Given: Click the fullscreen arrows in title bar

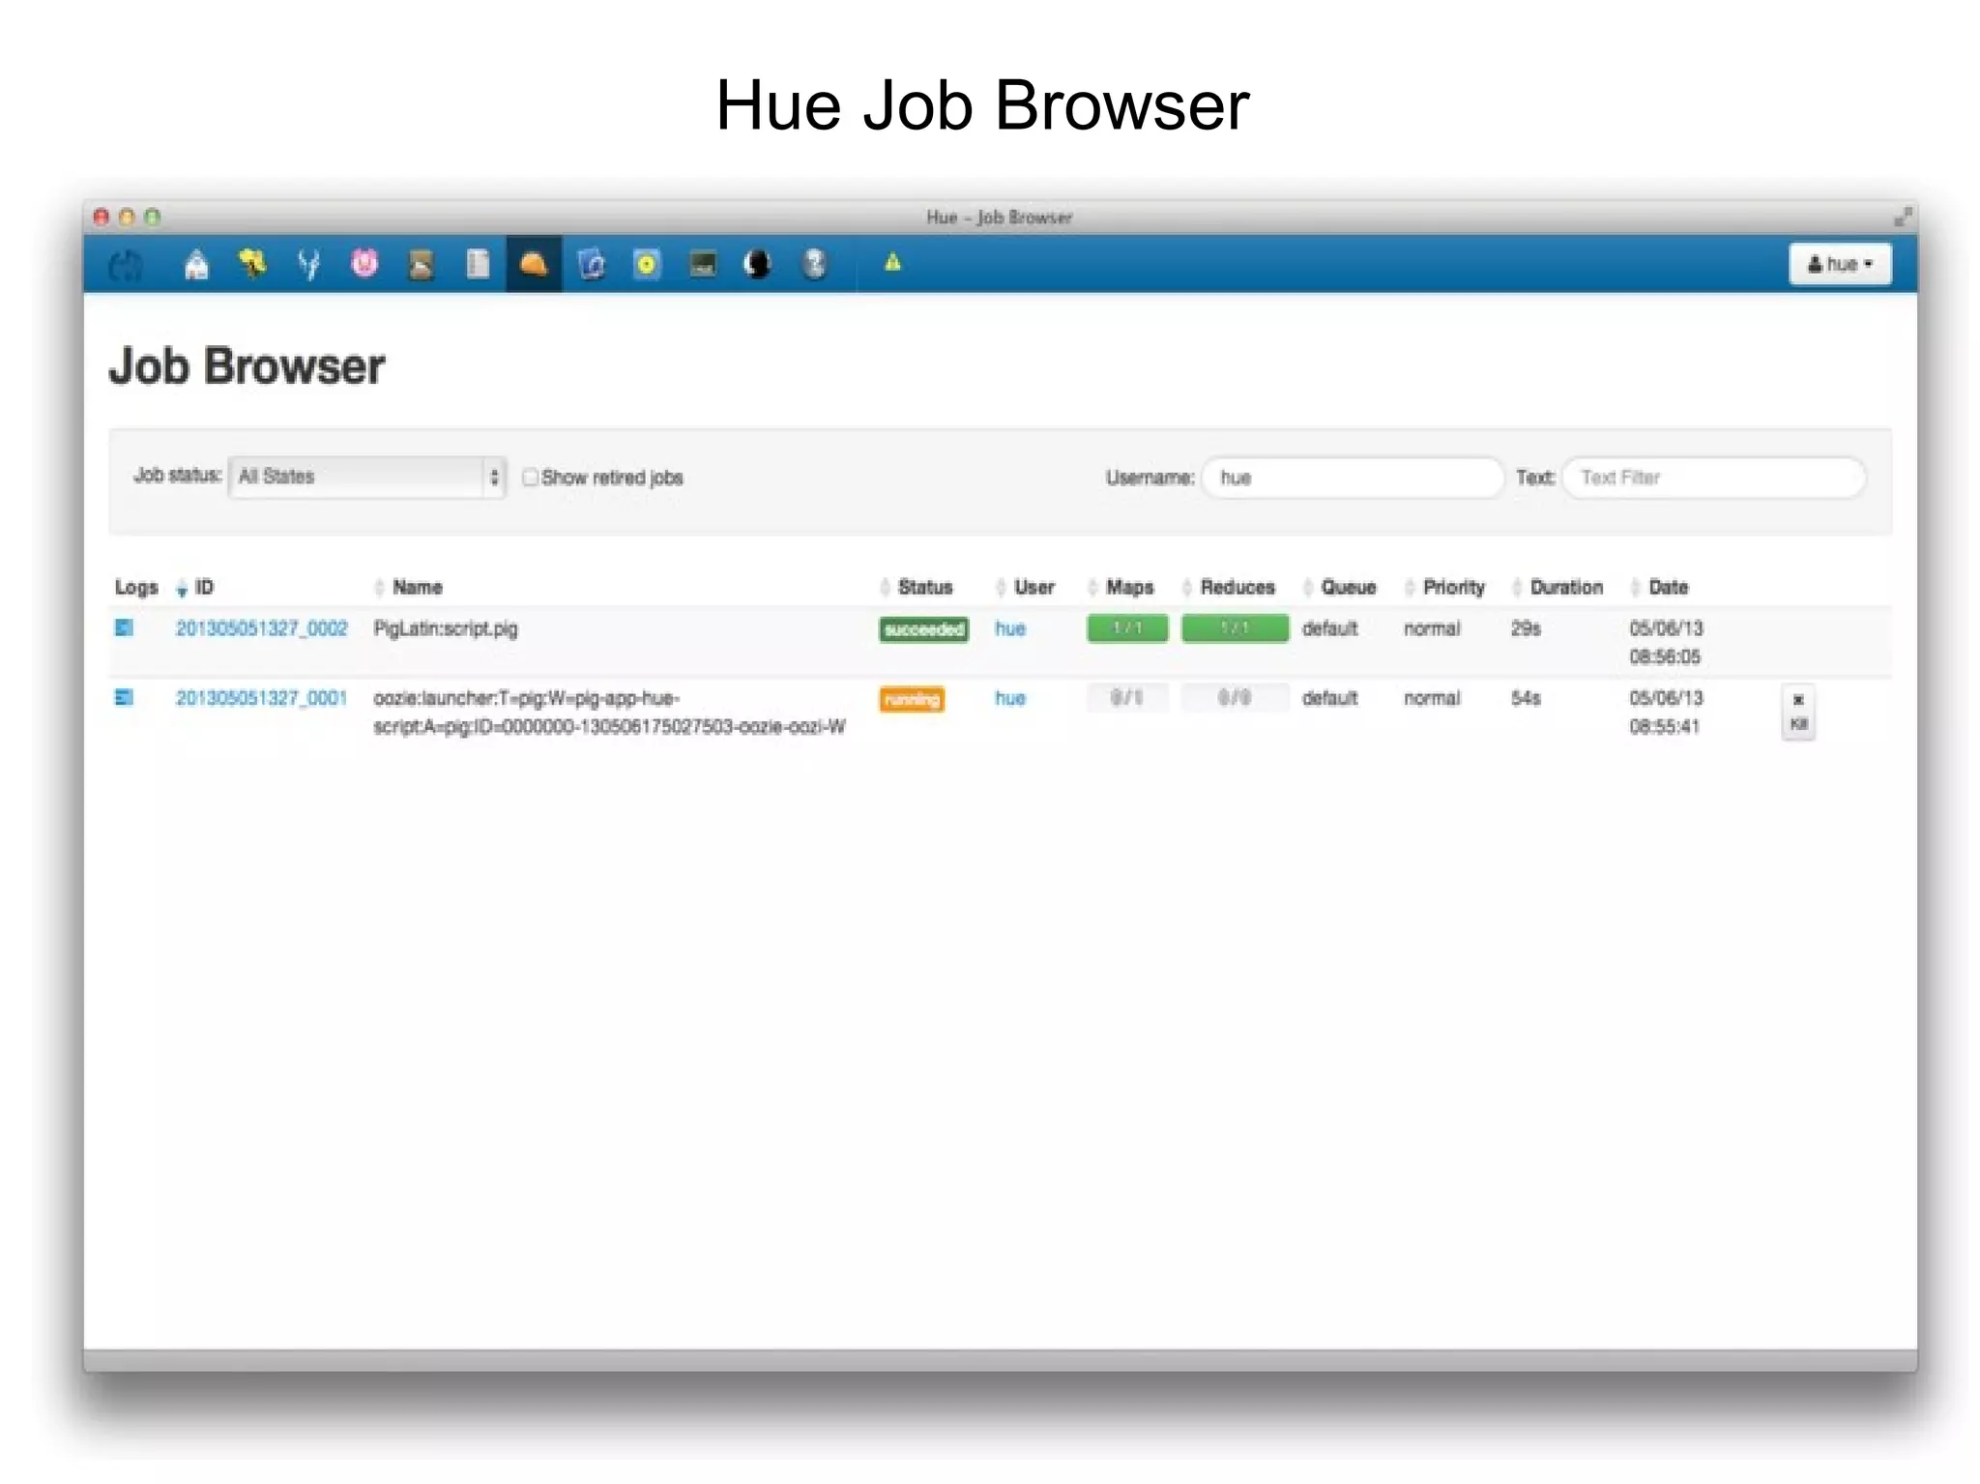Looking at the screenshot, I should coord(1902,217).
